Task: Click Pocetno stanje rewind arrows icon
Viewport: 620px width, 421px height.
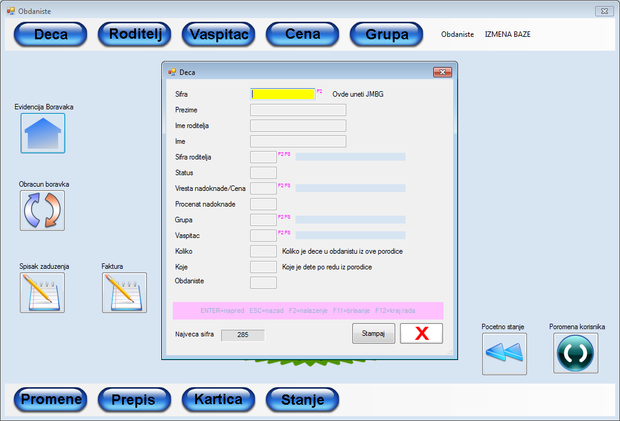Action: click(x=505, y=353)
